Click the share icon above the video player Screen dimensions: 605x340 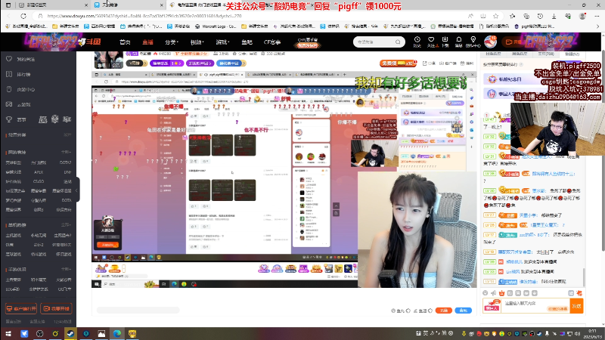pos(425,63)
